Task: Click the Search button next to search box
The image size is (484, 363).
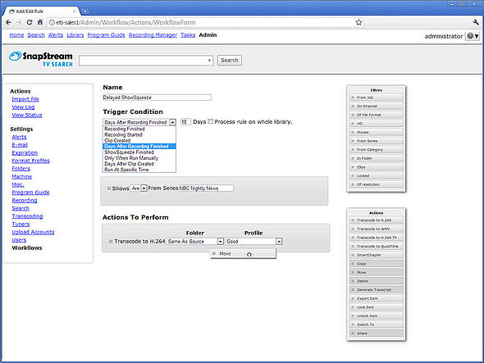Action: (230, 60)
